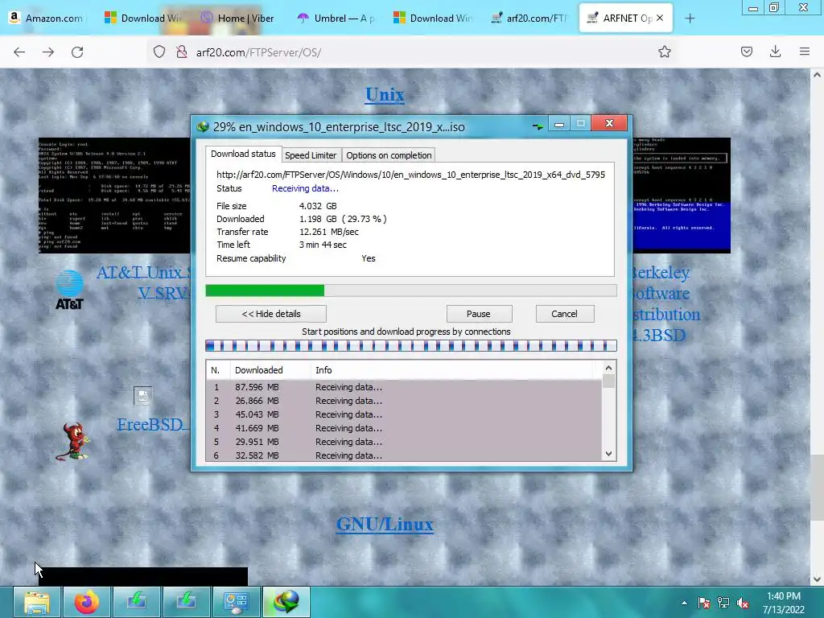The width and height of the screenshot is (824, 618).
Task: Cancel the download
Action: tap(564, 314)
